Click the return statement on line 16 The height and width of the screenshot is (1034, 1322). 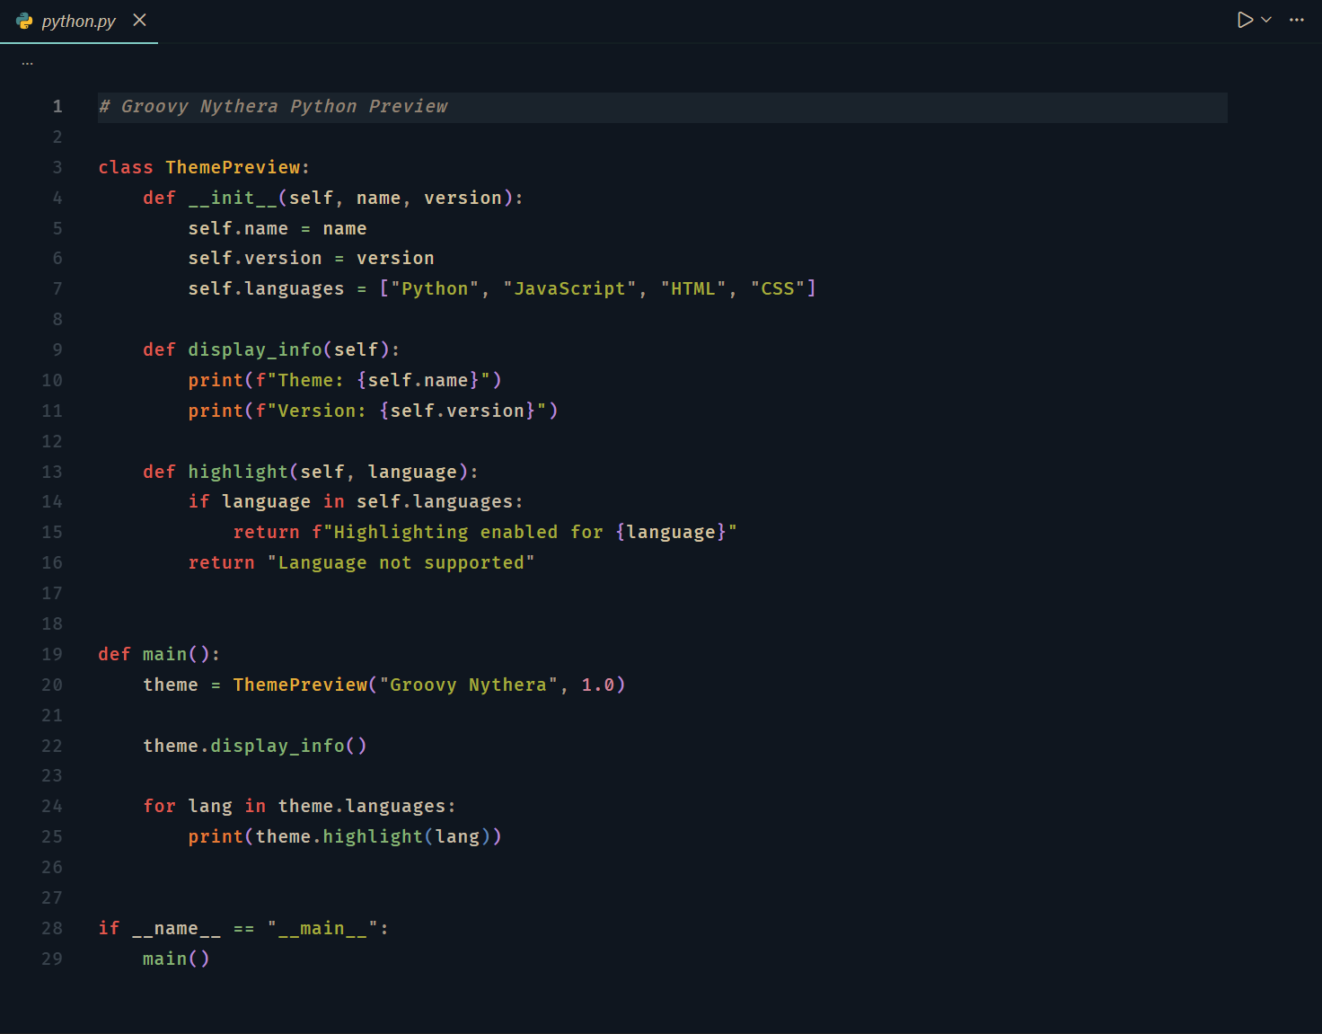[x=221, y=561]
